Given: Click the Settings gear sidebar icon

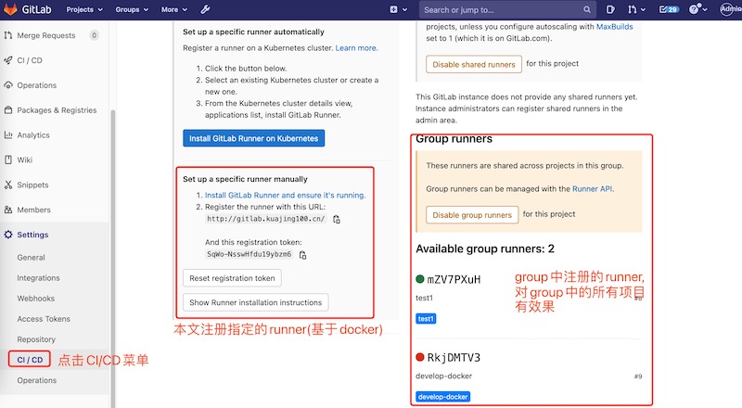Looking at the screenshot, I should 8,235.
